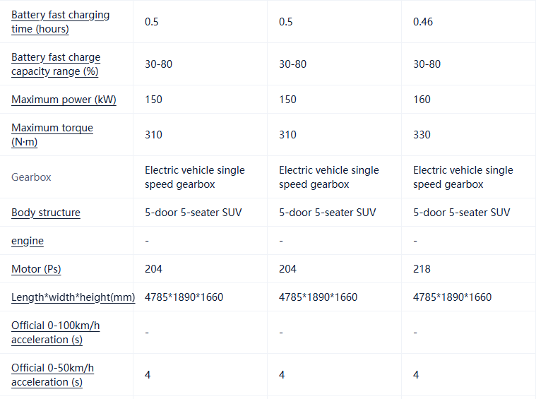Click the Gearbox row label
Viewport: 536px width, 399px height.
tap(31, 177)
